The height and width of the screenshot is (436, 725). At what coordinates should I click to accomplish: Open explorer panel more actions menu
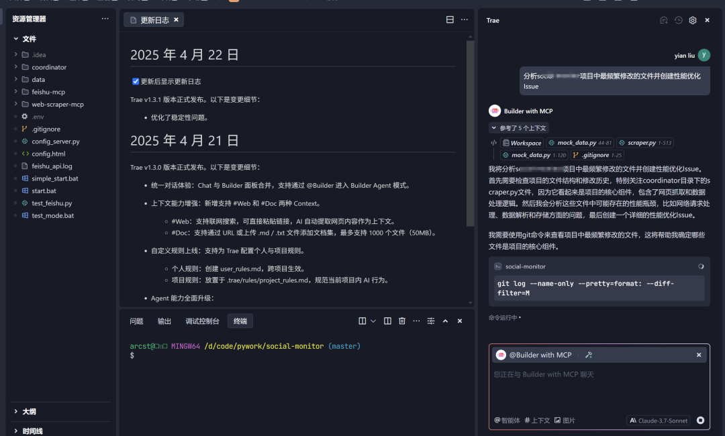(x=105, y=19)
